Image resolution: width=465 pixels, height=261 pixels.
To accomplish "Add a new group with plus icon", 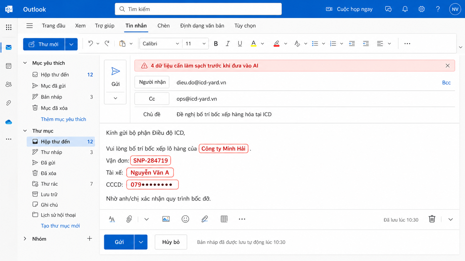I will 90,239.
